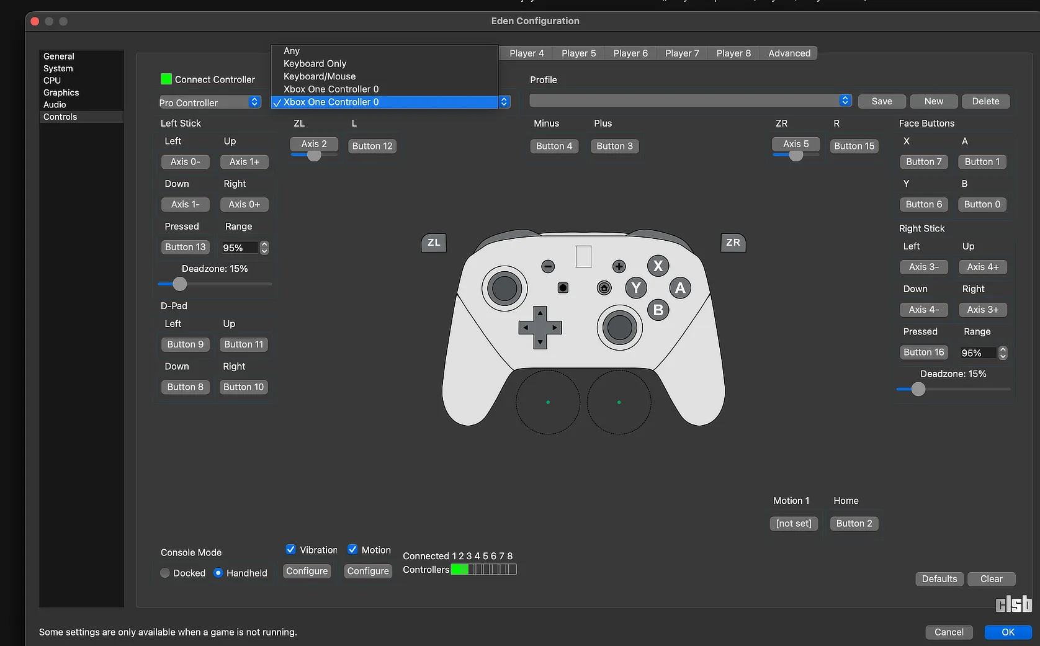Click the ZL trigger label icon
Image resolution: width=1040 pixels, height=646 pixels.
coord(434,243)
